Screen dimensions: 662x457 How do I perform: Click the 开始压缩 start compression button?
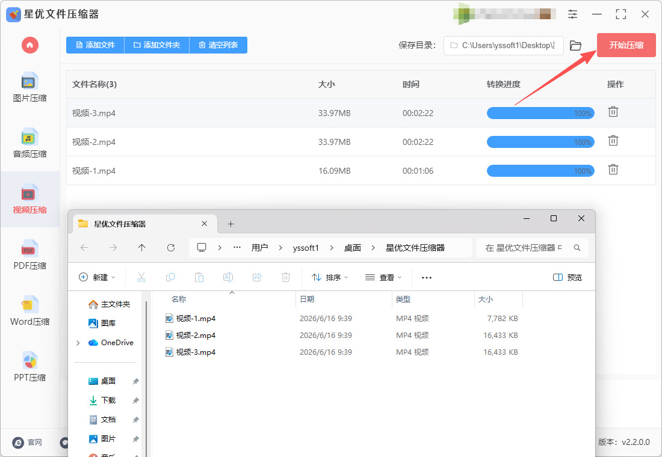[x=626, y=45]
